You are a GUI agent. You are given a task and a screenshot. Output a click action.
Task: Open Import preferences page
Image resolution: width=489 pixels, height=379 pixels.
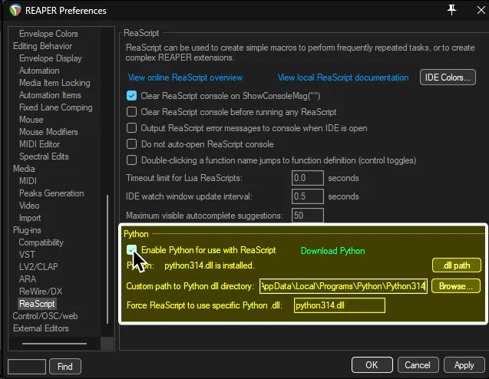pos(30,218)
